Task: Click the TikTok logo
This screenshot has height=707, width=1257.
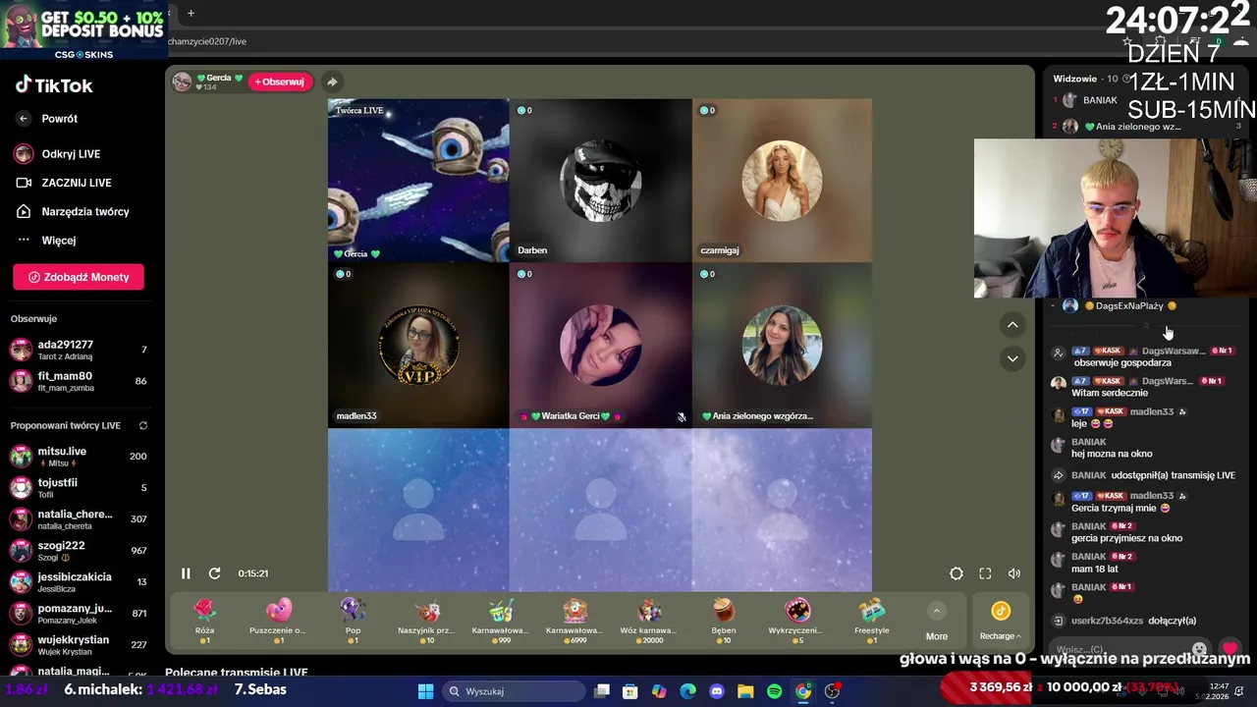Action: 54,85
